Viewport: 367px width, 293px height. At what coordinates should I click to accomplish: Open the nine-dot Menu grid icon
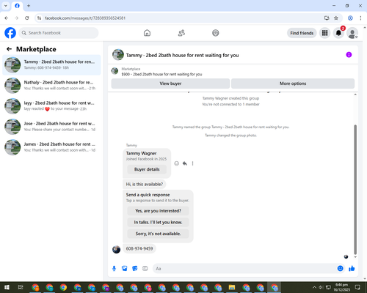pos(324,33)
